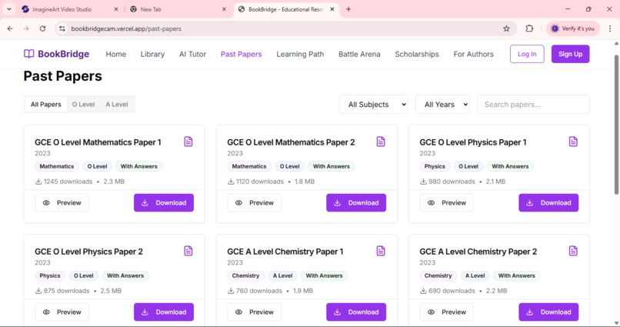The width and height of the screenshot is (620, 327).
Task: Open AI Tutor page
Action: (x=192, y=54)
